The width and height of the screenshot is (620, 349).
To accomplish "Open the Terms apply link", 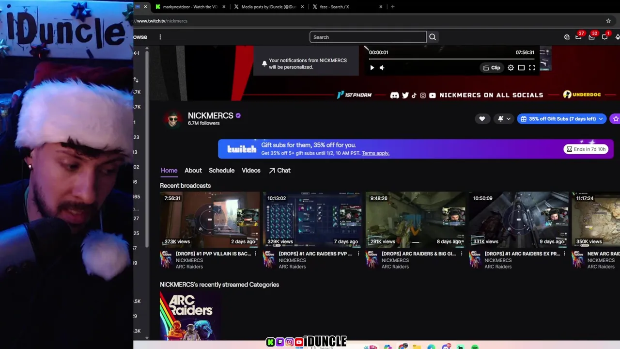I will (375, 153).
